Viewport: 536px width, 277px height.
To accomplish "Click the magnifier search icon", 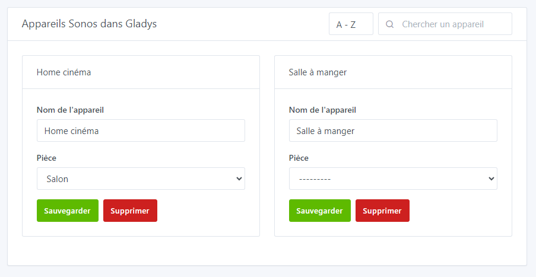I will point(390,24).
